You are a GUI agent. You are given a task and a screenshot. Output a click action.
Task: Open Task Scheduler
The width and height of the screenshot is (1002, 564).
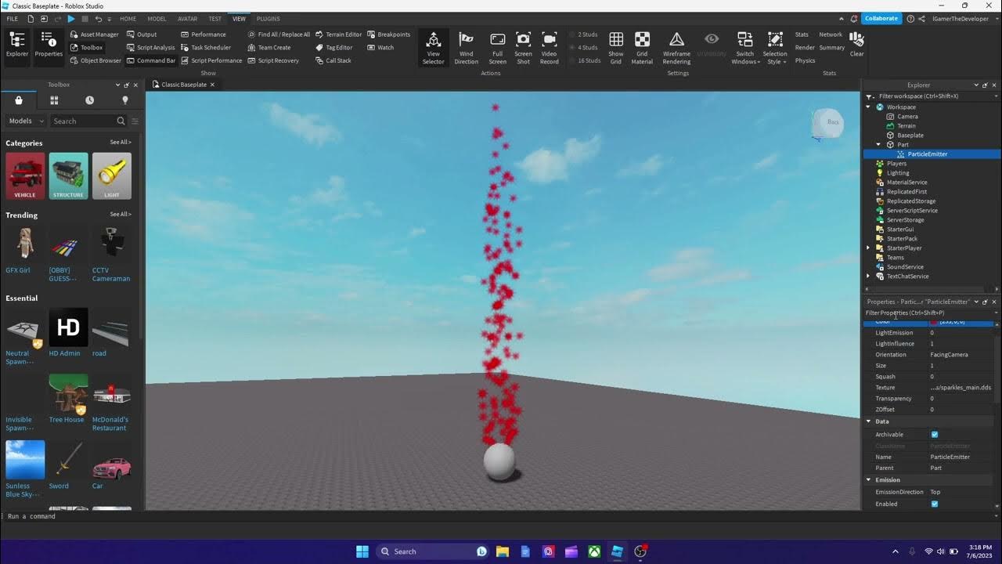point(205,47)
